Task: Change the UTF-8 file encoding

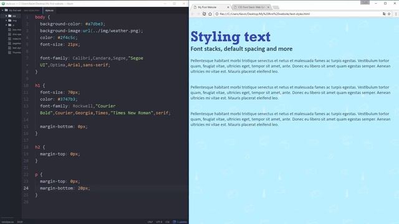Action: (159, 222)
